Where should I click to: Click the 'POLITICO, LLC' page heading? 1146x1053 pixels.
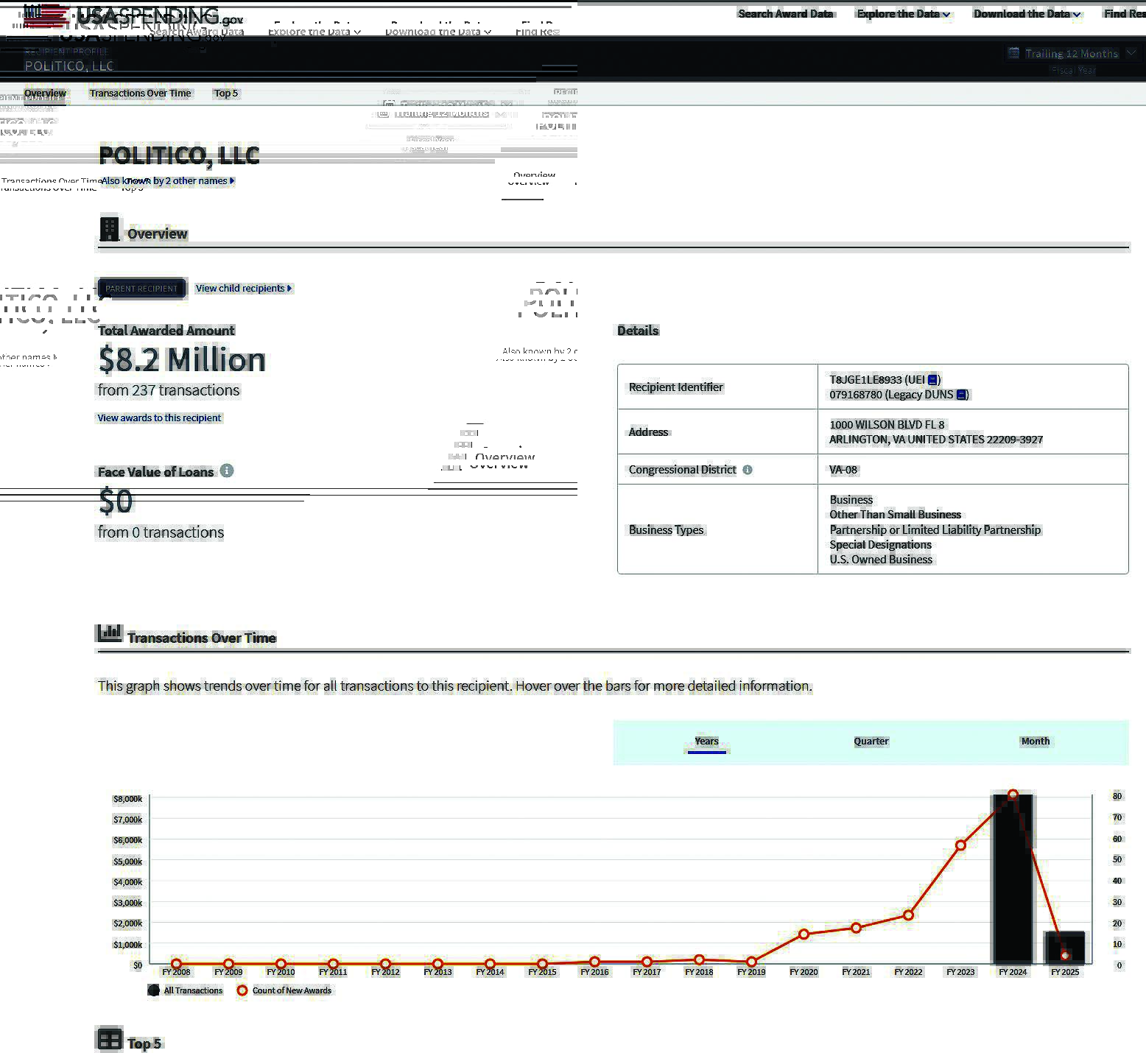point(179,155)
